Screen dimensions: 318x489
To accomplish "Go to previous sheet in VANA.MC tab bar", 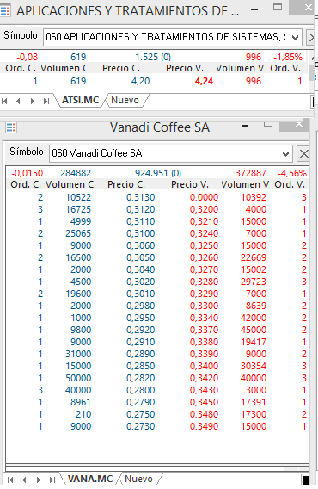I will tap(24, 480).
